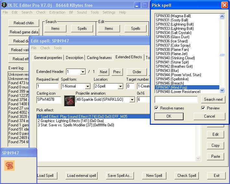Open the Projectile animation dropdown
Screen dimensions: 230x184
coord(132,100)
